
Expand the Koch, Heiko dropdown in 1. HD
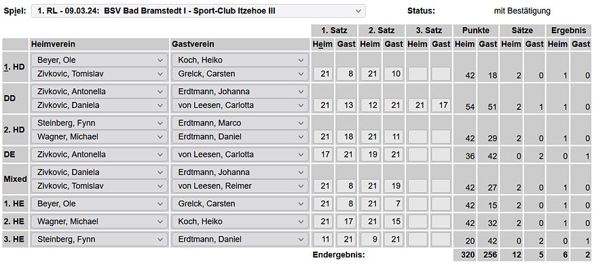240,60
